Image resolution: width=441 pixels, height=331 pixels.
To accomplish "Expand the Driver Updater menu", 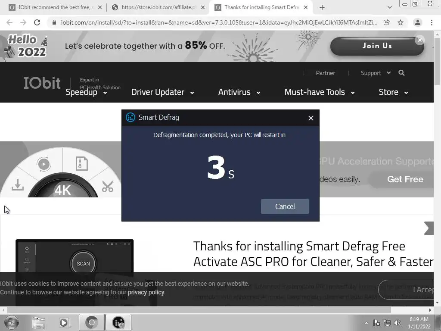I will point(162,92).
